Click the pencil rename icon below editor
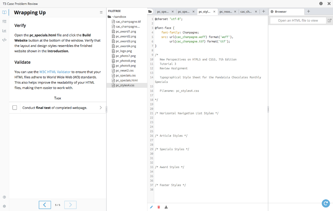The width and height of the screenshot is (333, 211). [x=151, y=207]
